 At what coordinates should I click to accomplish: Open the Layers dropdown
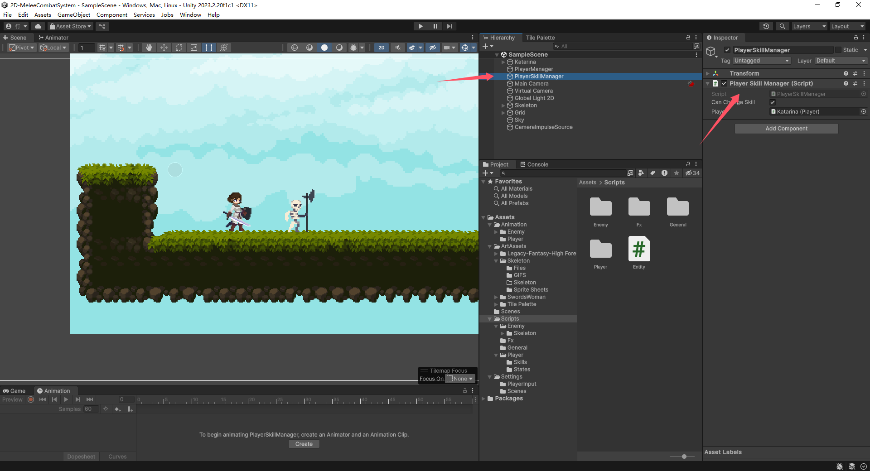point(809,26)
